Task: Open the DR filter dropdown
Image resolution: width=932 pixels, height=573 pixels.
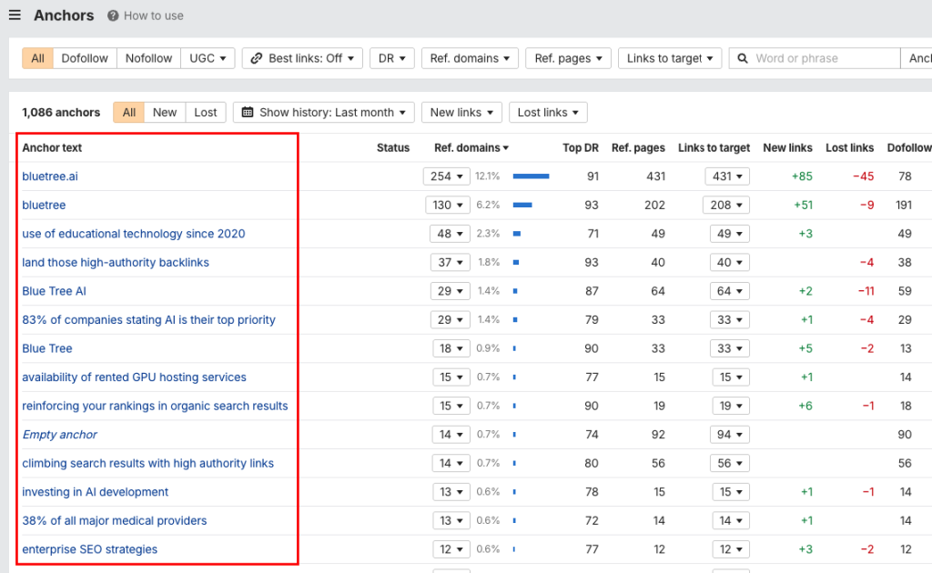Action: coord(391,57)
